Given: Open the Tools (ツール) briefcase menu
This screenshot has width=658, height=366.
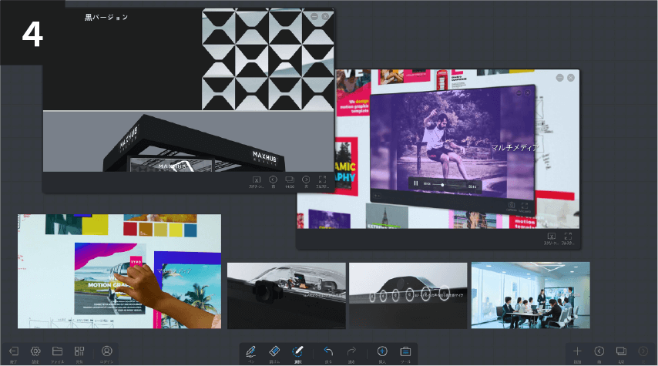Looking at the screenshot, I should coord(405,352).
